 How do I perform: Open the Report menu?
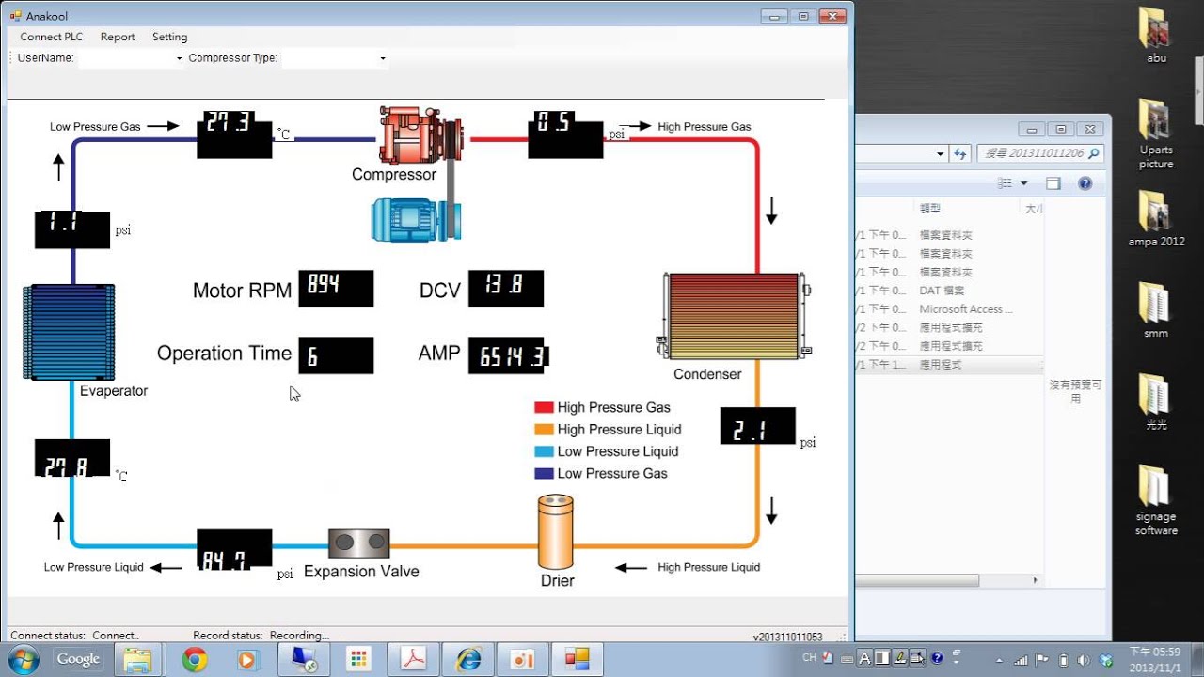[118, 37]
